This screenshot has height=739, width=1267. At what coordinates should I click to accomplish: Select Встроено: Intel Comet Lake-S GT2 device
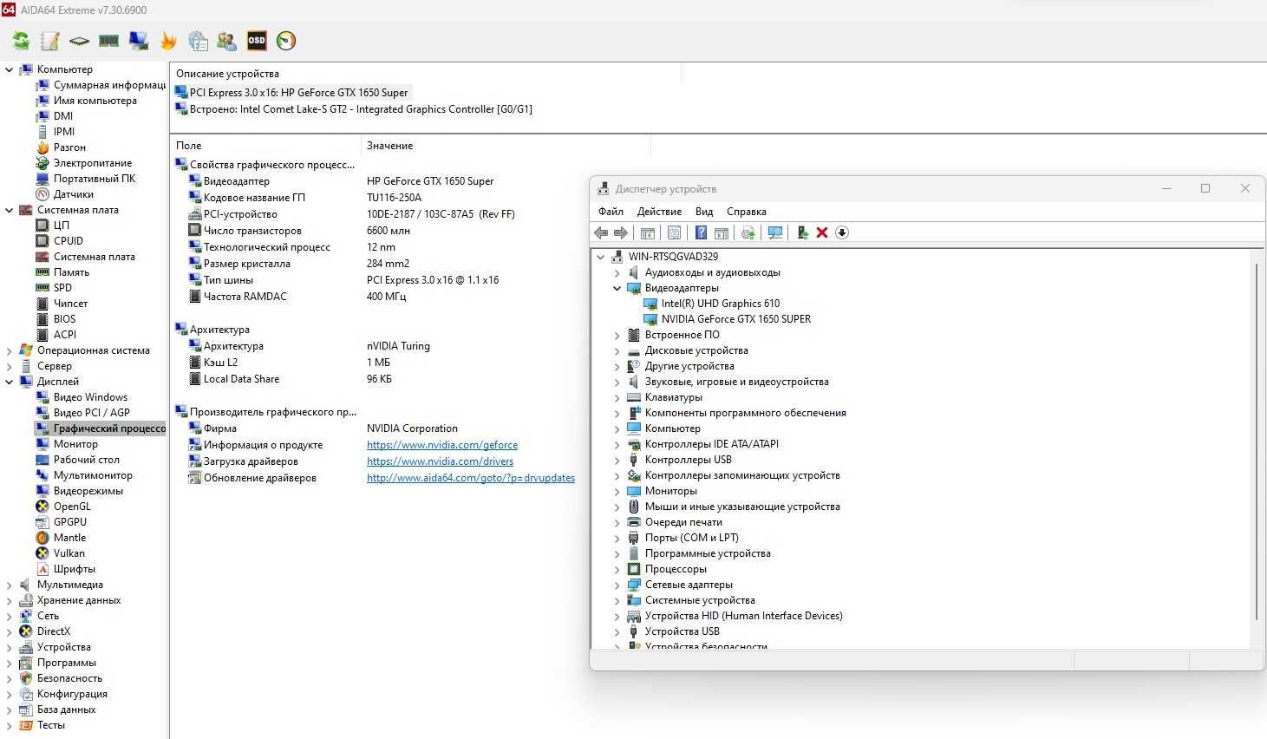[353, 109]
